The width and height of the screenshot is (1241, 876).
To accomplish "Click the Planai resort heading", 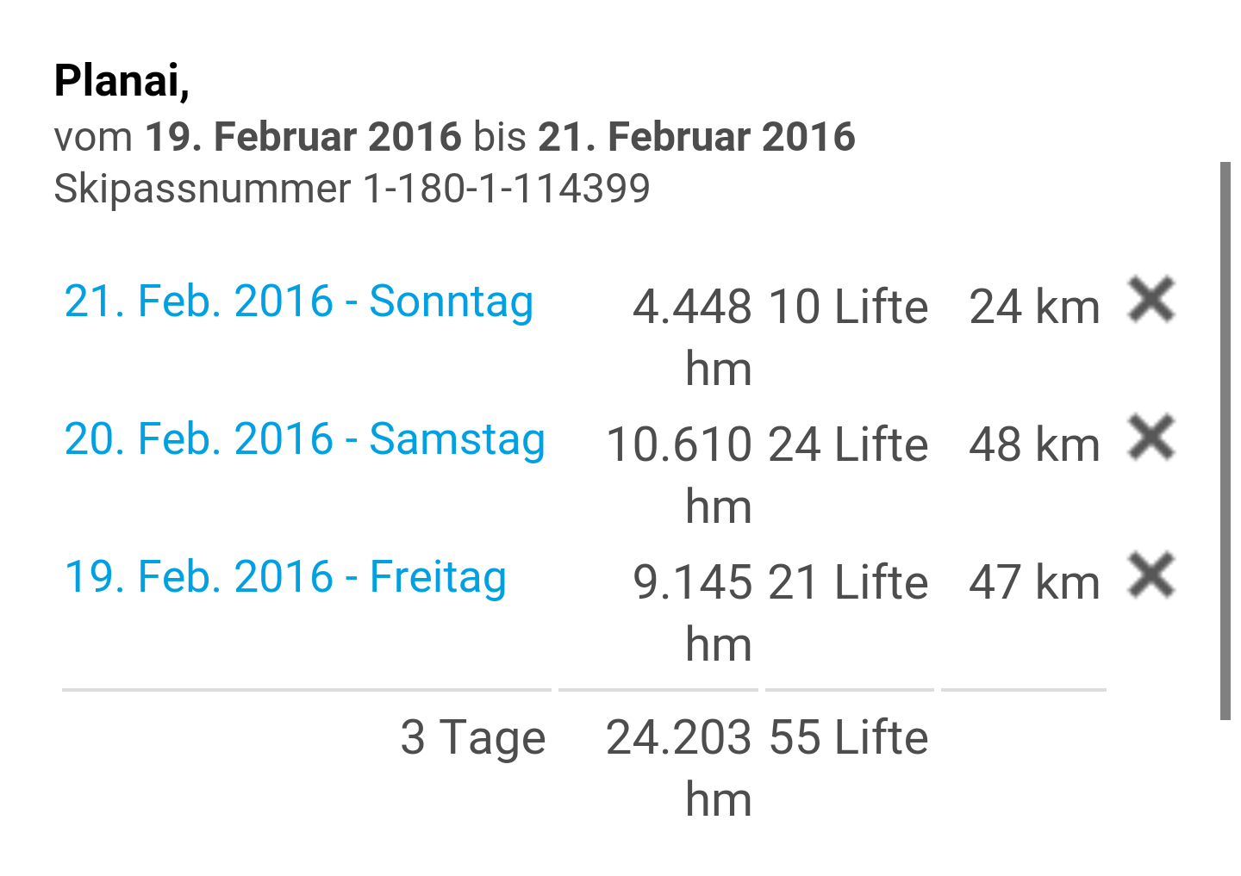I will point(122,81).
